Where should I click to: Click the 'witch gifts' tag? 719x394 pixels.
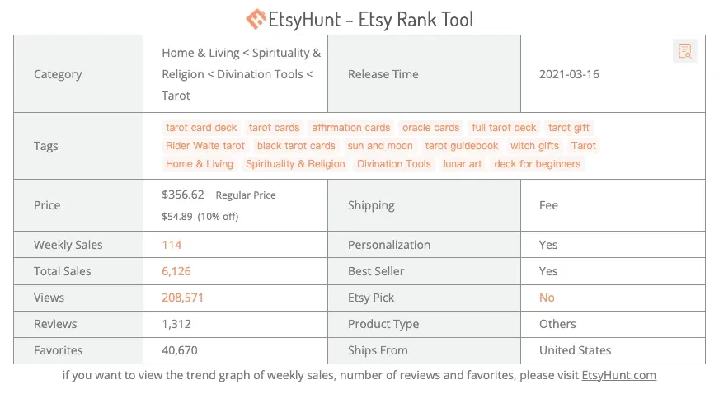click(534, 146)
